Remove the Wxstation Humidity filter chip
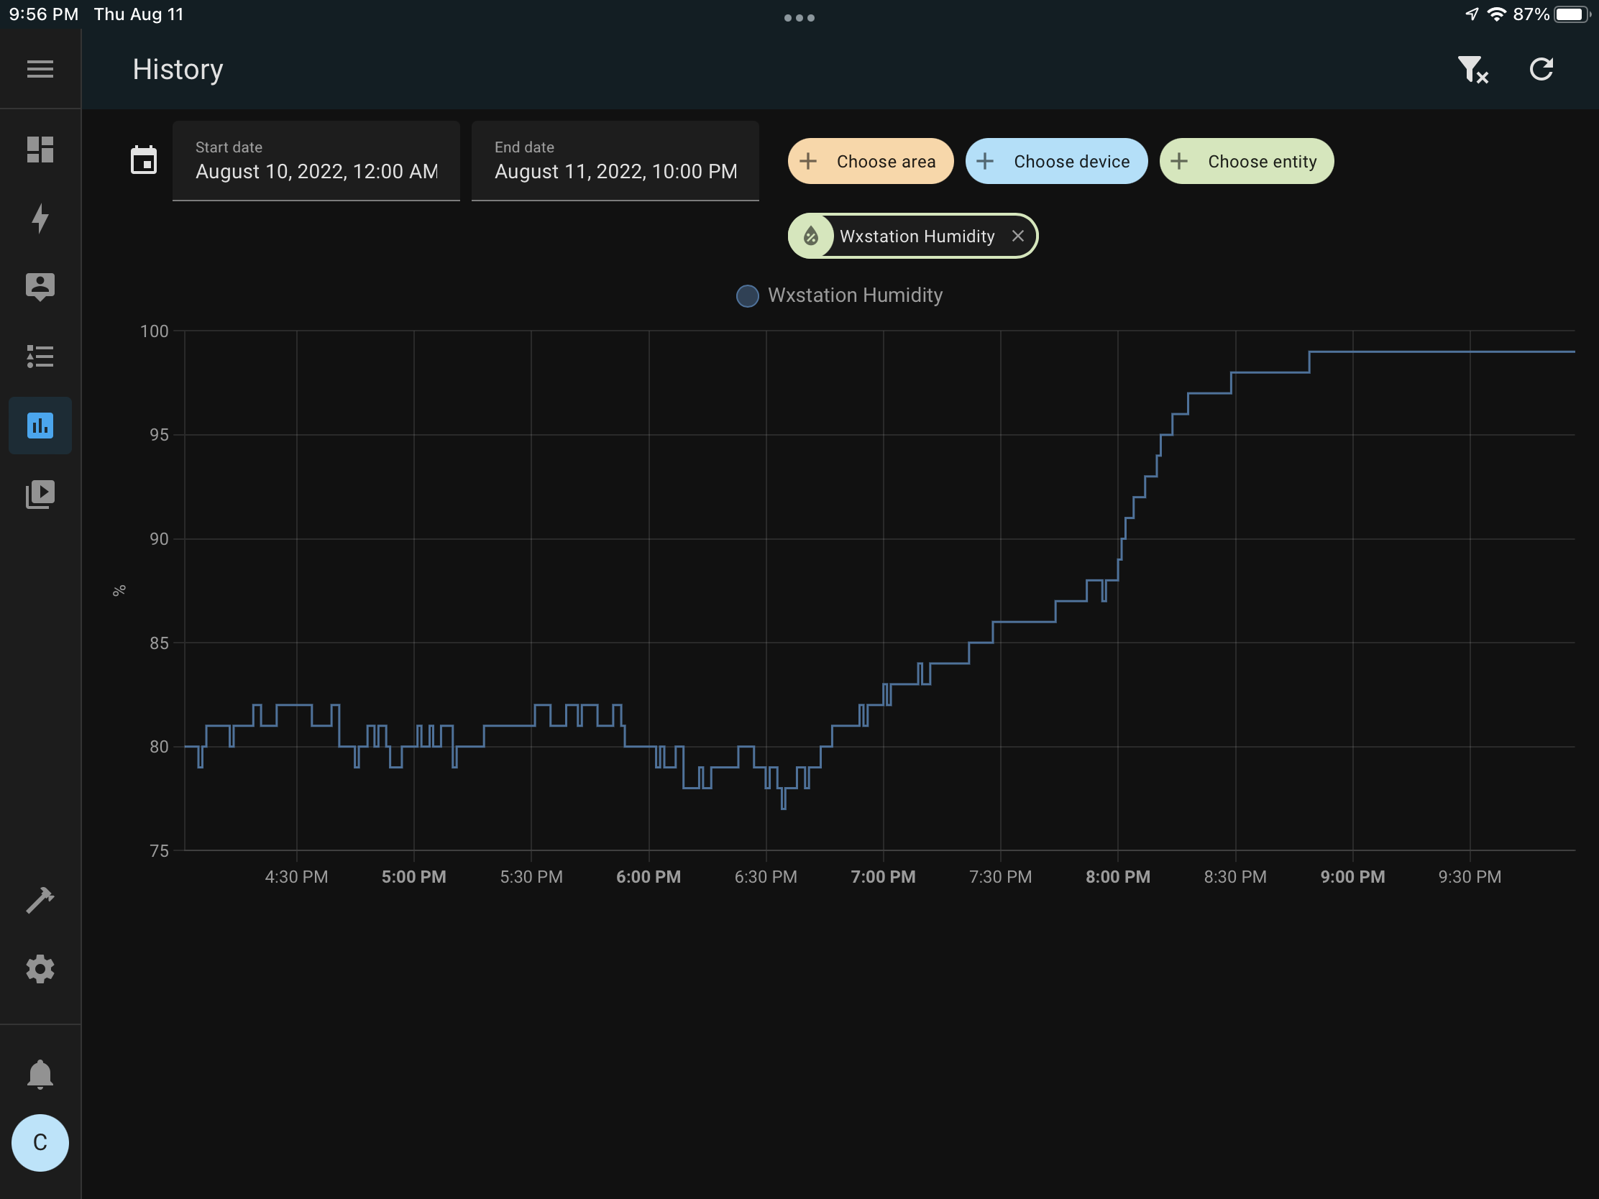The height and width of the screenshot is (1199, 1599). [x=1019, y=236]
